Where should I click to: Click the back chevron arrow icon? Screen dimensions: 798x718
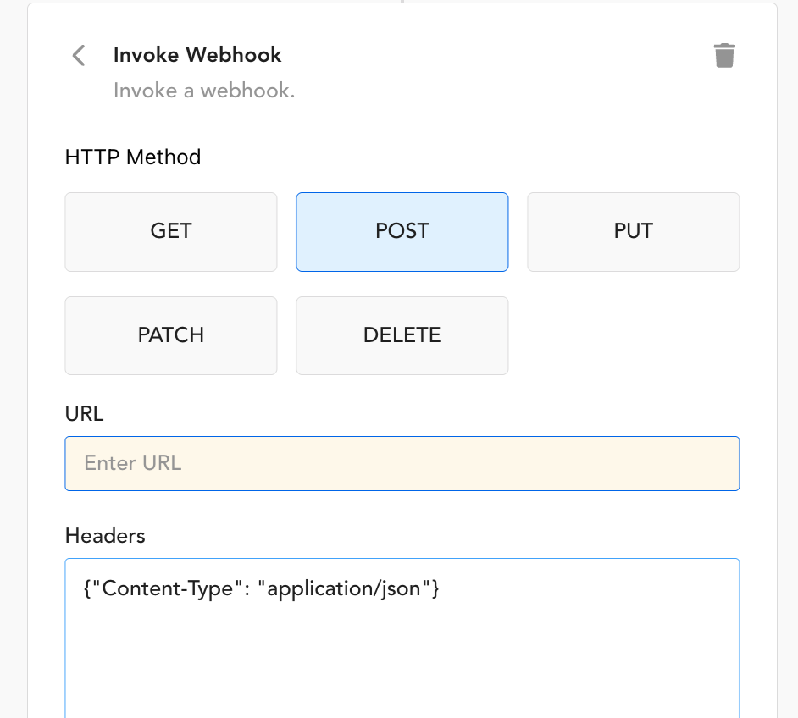pyautogui.click(x=79, y=56)
